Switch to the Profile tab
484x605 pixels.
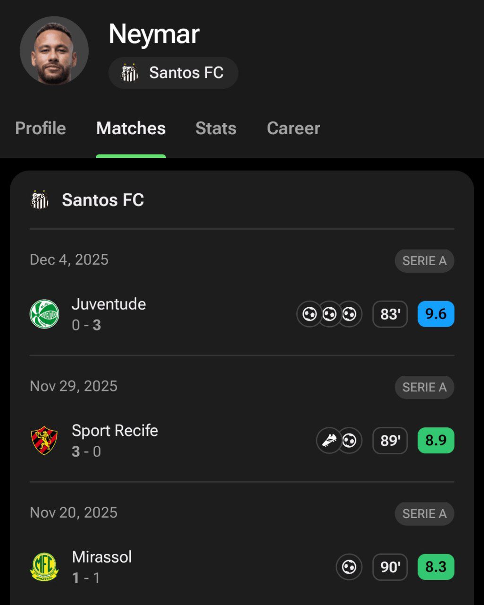coord(41,129)
